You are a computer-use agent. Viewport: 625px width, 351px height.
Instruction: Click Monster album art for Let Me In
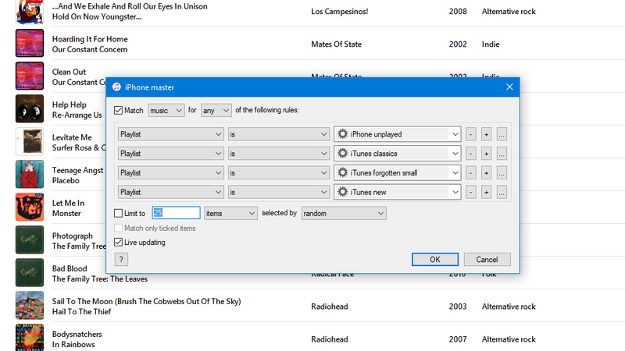click(x=30, y=207)
